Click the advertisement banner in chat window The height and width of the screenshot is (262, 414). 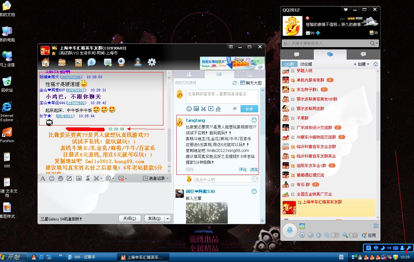pos(232,63)
